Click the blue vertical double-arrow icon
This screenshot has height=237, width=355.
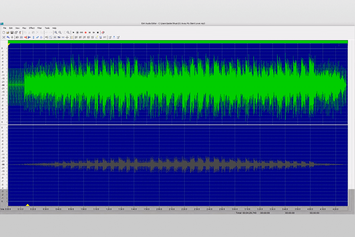[x=34, y=37]
